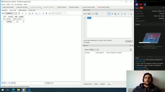Click the refresh icon beside the Identidad dropdown
The height and width of the screenshot is (92, 165).
coord(98,50)
